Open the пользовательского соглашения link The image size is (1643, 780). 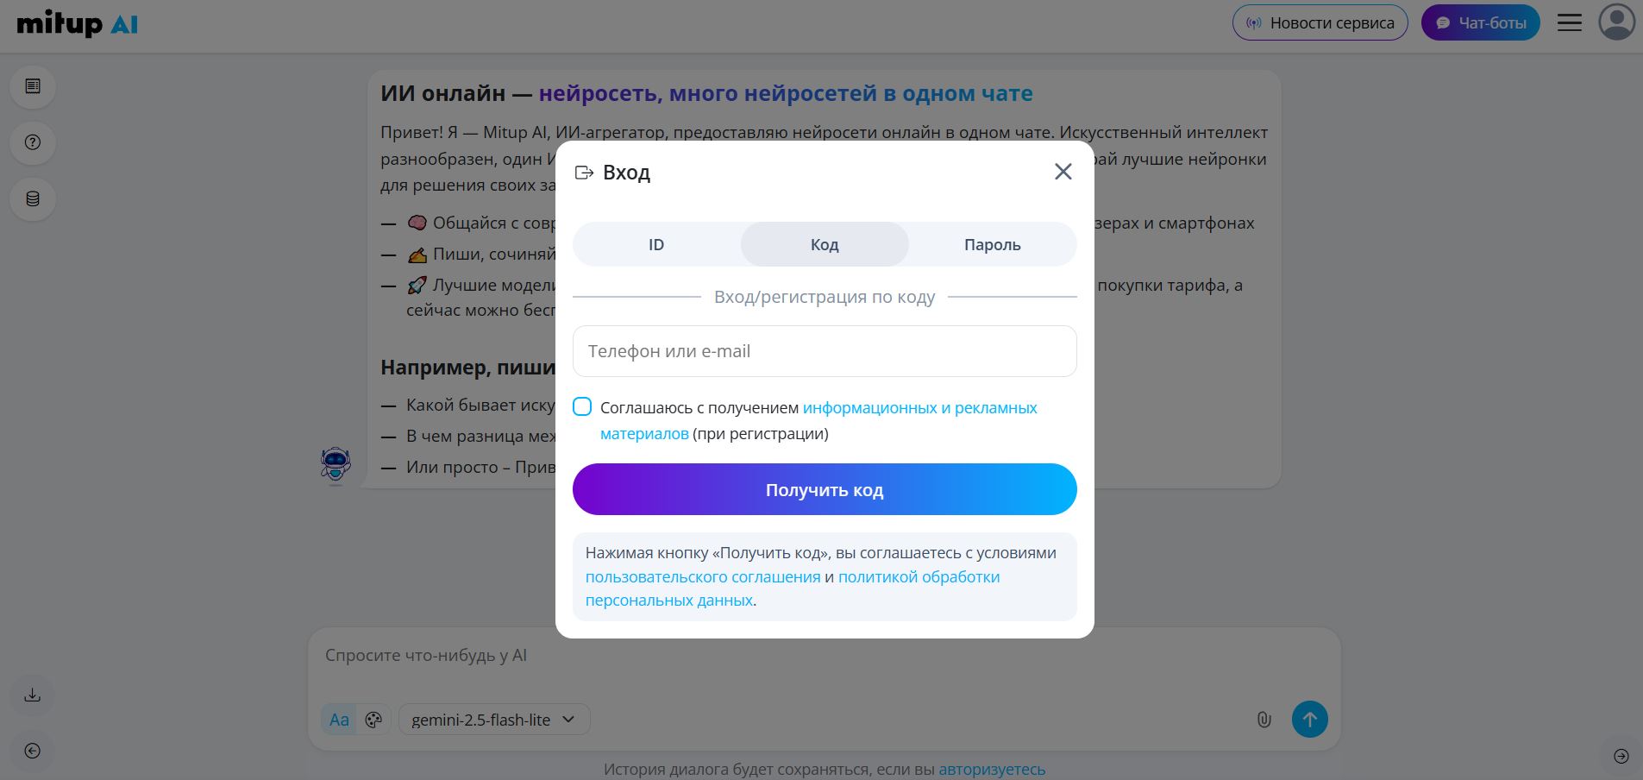pyautogui.click(x=703, y=576)
